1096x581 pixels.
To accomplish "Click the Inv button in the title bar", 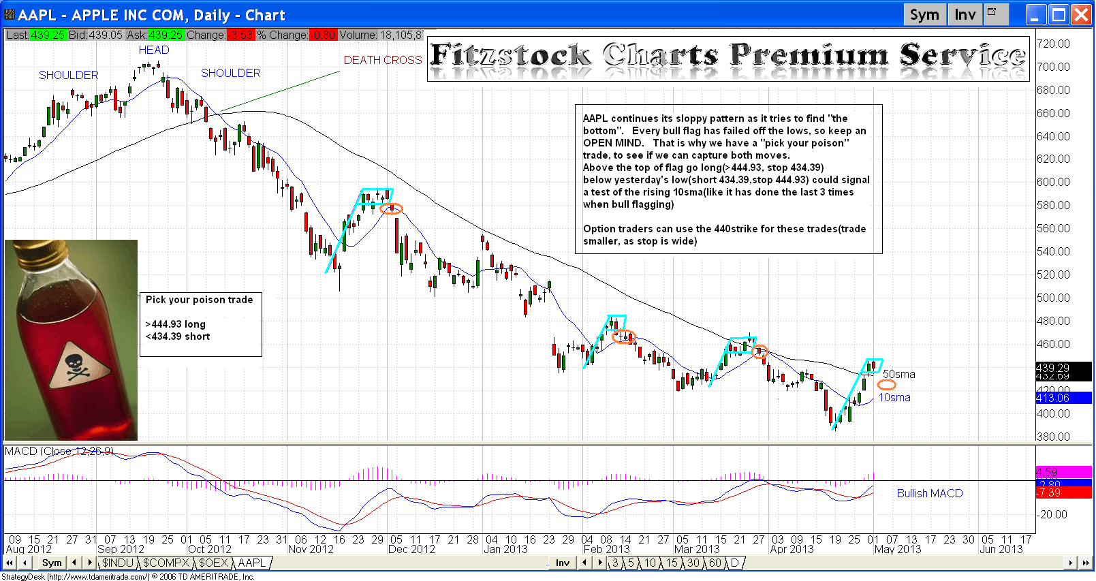I will (x=965, y=15).
